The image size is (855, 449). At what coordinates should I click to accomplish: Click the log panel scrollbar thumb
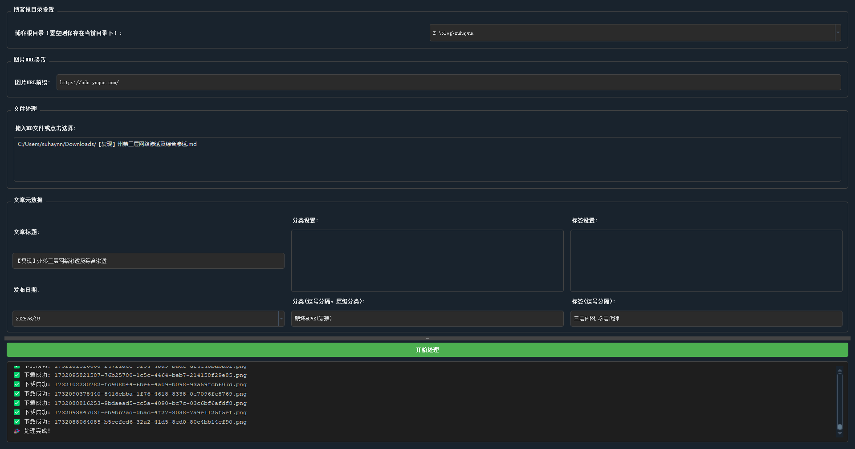tap(839, 427)
